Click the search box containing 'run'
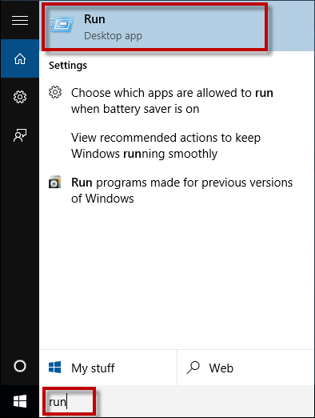Viewport: 315px width, 418px height. click(x=177, y=401)
